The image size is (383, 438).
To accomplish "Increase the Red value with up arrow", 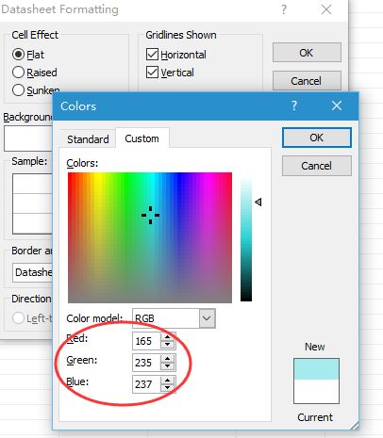I will click(x=167, y=337).
